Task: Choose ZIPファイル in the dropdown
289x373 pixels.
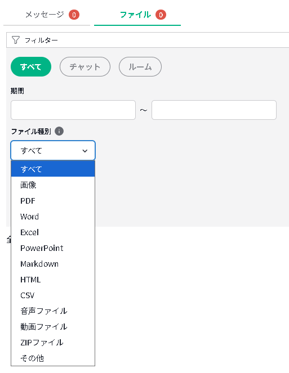Action: 53,343
